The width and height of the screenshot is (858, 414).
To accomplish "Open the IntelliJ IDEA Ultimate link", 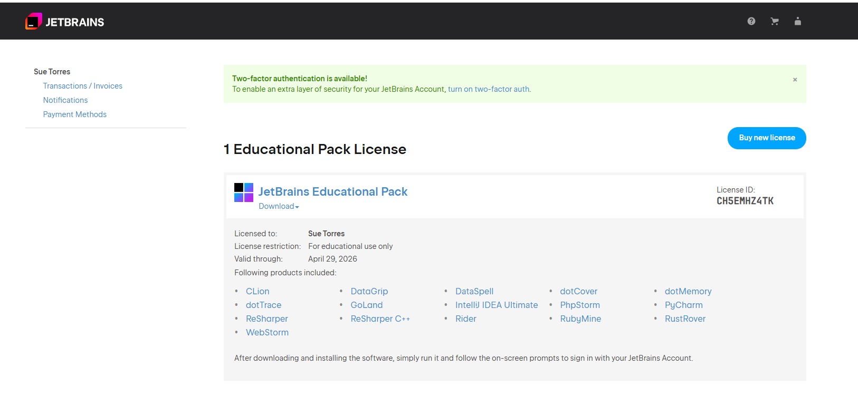I will [x=497, y=305].
